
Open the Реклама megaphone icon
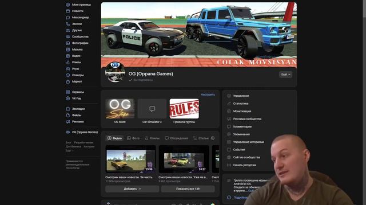(x=68, y=121)
